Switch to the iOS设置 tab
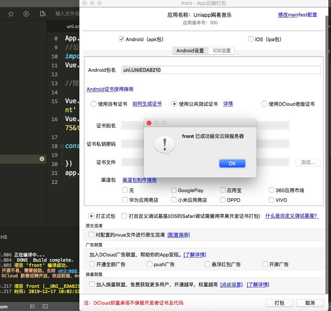331x311 pixels. coord(222,51)
